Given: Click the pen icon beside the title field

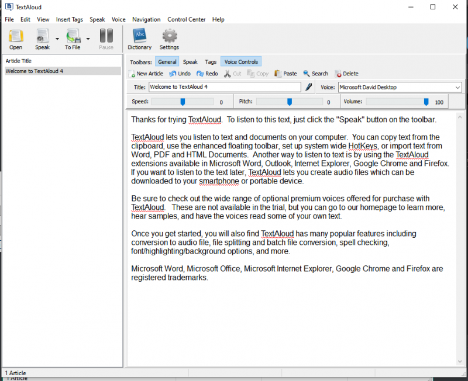Looking at the screenshot, I should point(309,87).
